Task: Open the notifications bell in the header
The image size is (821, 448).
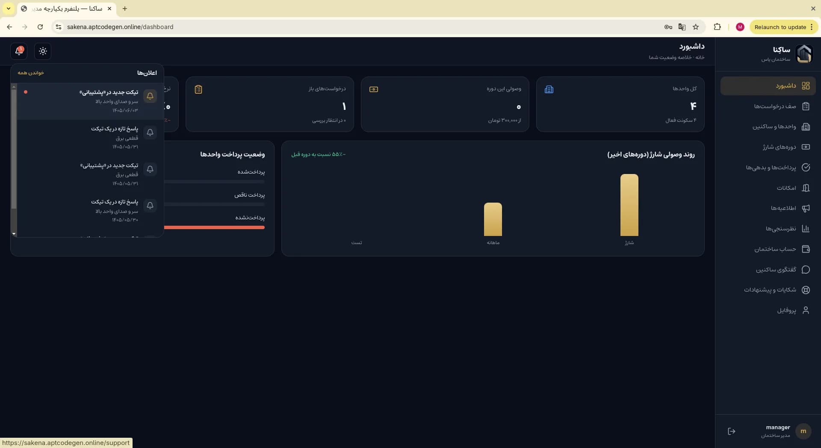Action: (19, 51)
